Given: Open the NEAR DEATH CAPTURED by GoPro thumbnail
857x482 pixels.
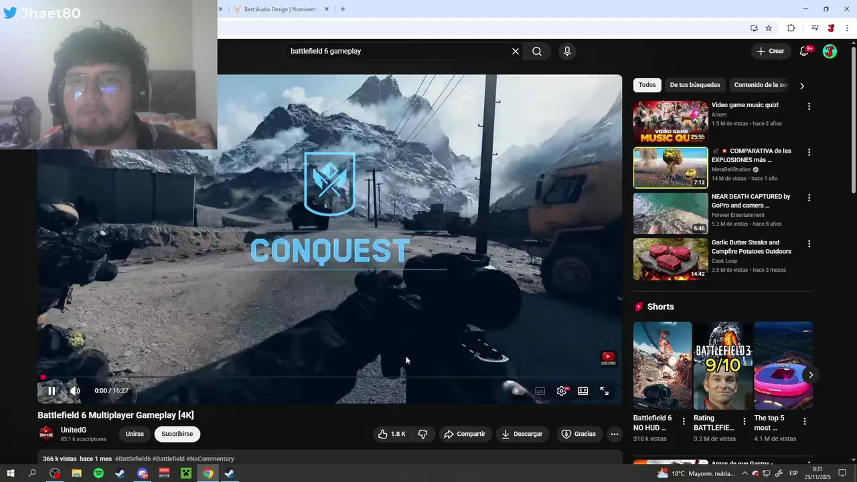Looking at the screenshot, I should click(670, 214).
